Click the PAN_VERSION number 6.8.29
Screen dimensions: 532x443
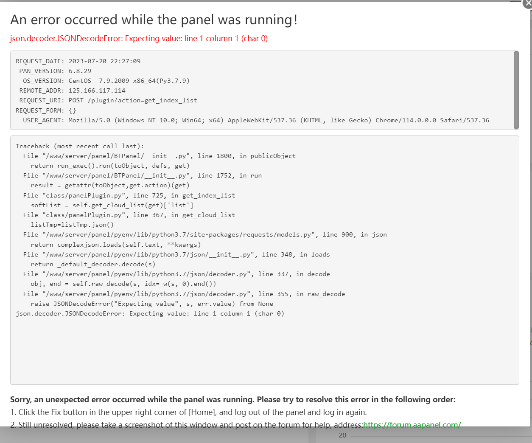[80, 71]
